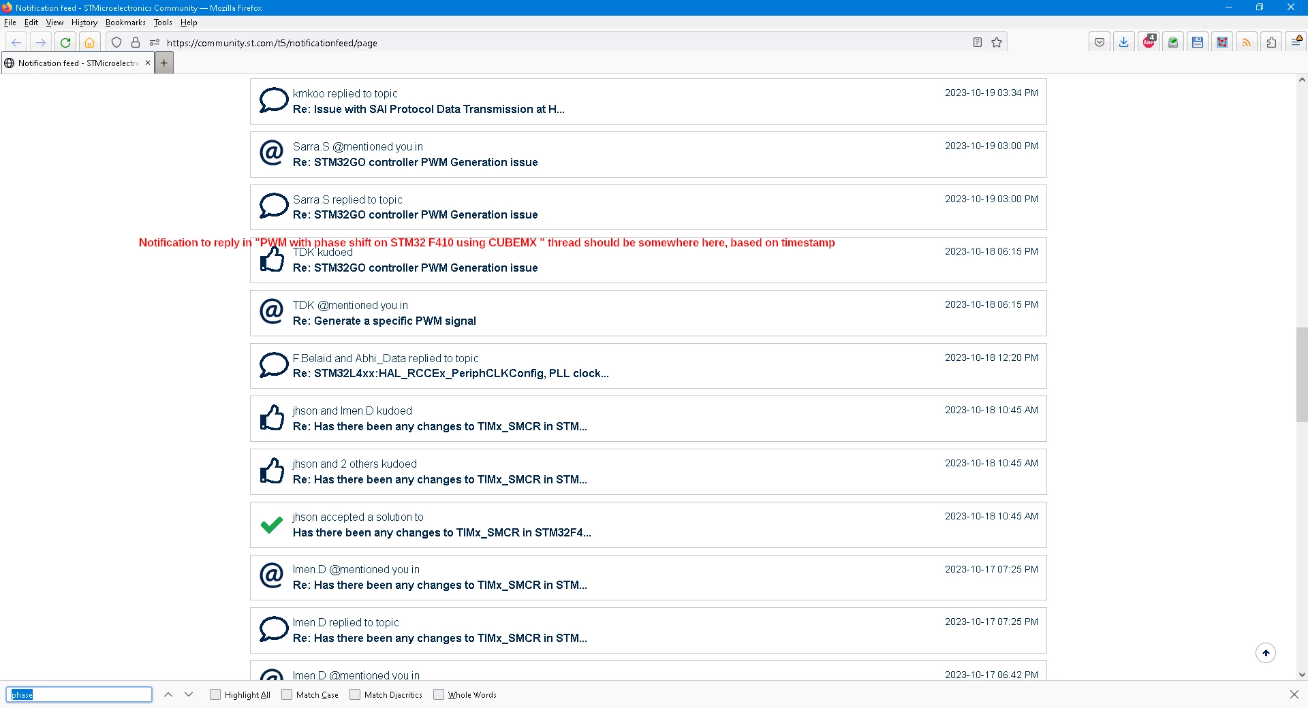Image resolution: width=1308 pixels, height=708 pixels.
Task: Show site security padlock info
Action: (x=136, y=42)
